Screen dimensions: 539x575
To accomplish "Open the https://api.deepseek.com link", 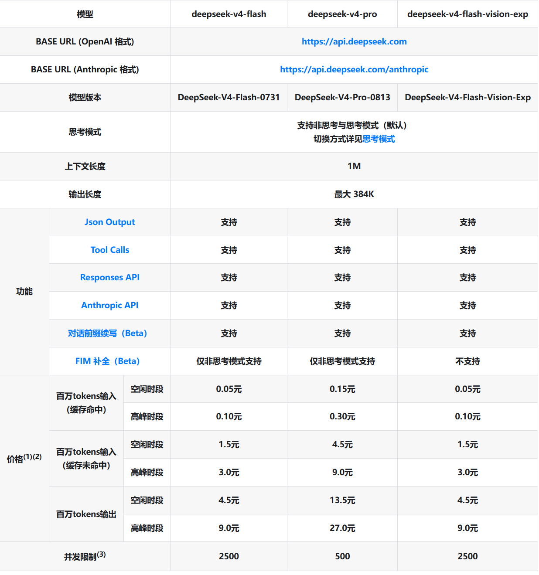I will pos(354,42).
